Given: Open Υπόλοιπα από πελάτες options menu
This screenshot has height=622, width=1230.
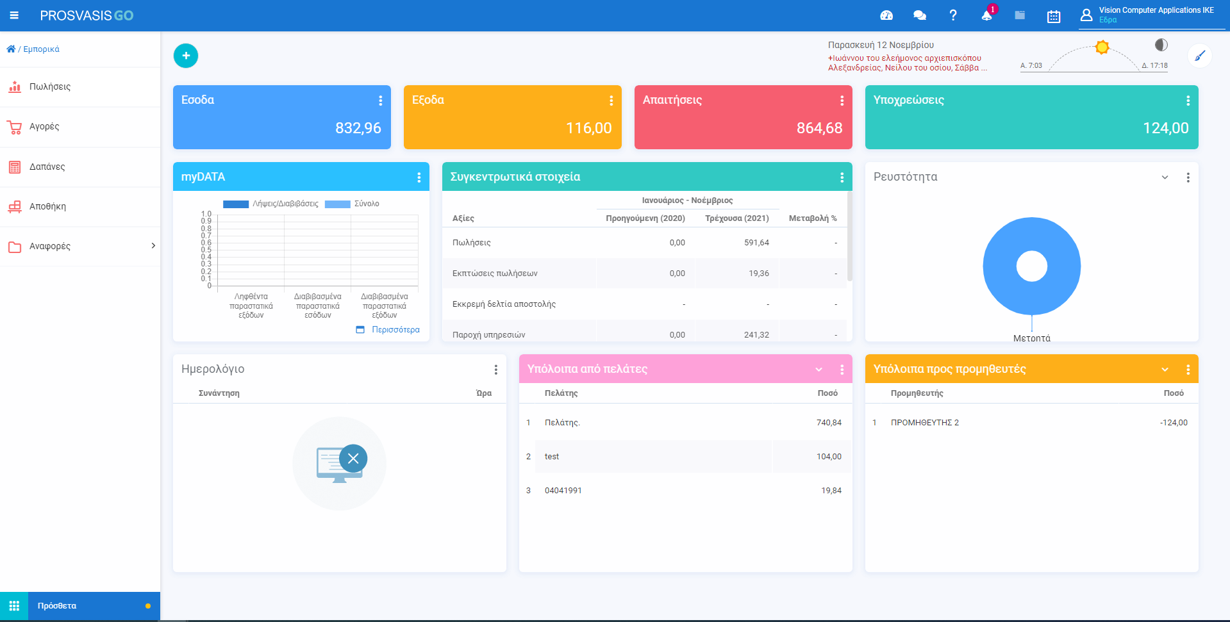Looking at the screenshot, I should pyautogui.click(x=842, y=370).
